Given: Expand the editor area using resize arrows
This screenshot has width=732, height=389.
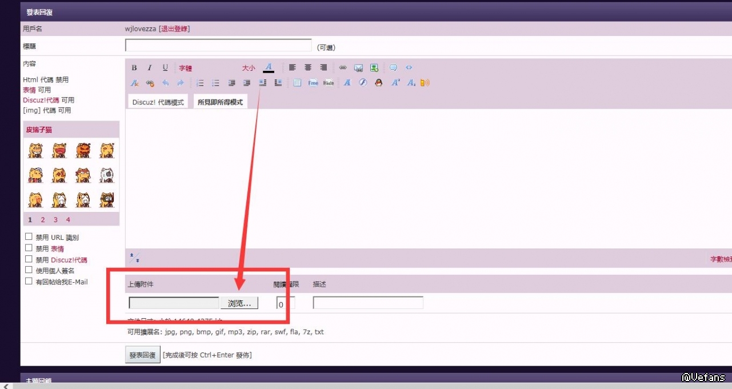Looking at the screenshot, I should click(x=134, y=258).
